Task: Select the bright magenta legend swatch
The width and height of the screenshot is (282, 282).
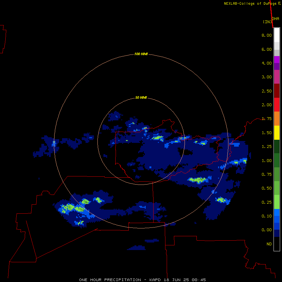Action: (277, 60)
